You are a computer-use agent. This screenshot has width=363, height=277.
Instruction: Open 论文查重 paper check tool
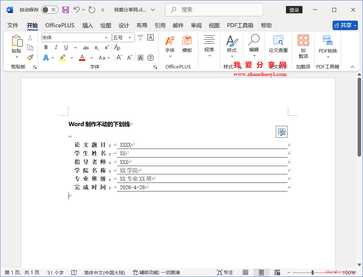click(x=278, y=44)
